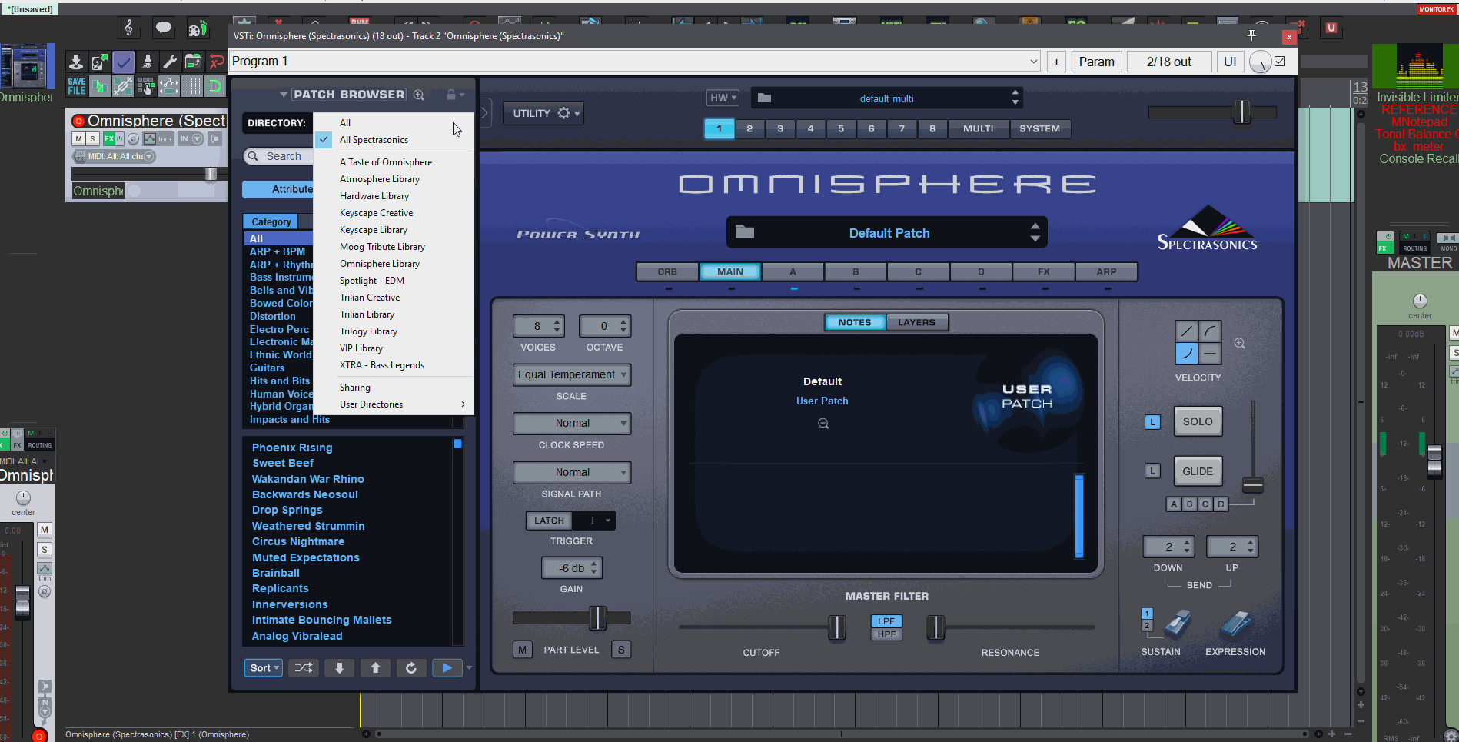The width and height of the screenshot is (1459, 742).
Task: Click the GLIDE button
Action: coord(1198,471)
